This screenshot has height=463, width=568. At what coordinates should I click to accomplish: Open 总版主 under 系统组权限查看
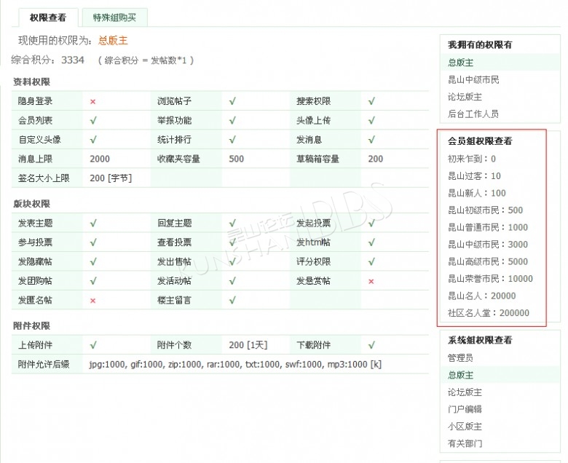point(460,375)
